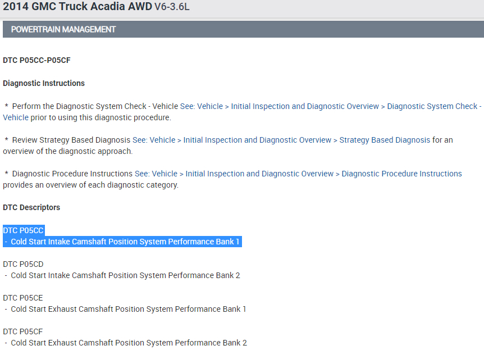Click "provides an overview of each diagnostic category" text
The width and height of the screenshot is (484, 359).
[90, 185]
